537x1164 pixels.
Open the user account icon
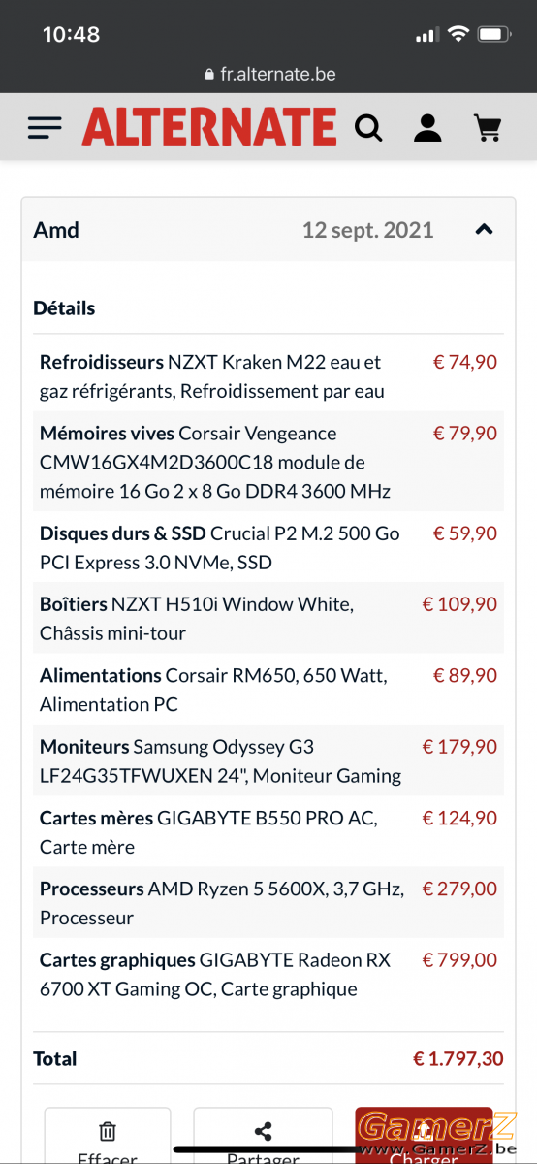[x=427, y=127]
